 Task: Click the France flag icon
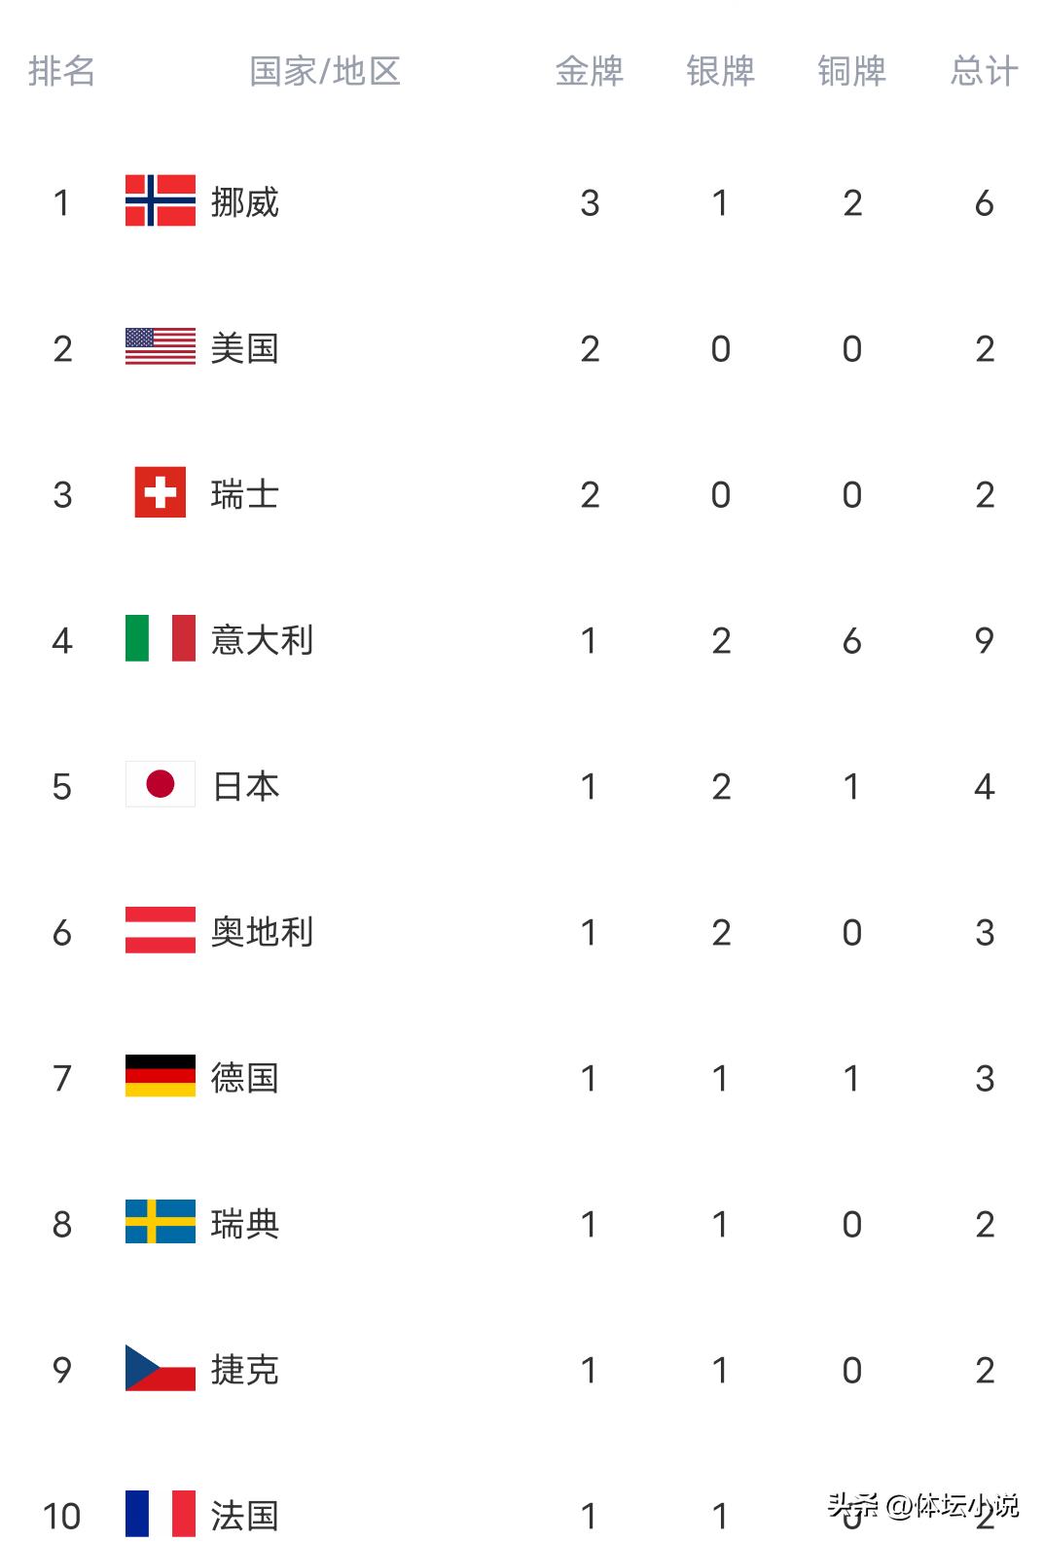click(x=161, y=1514)
